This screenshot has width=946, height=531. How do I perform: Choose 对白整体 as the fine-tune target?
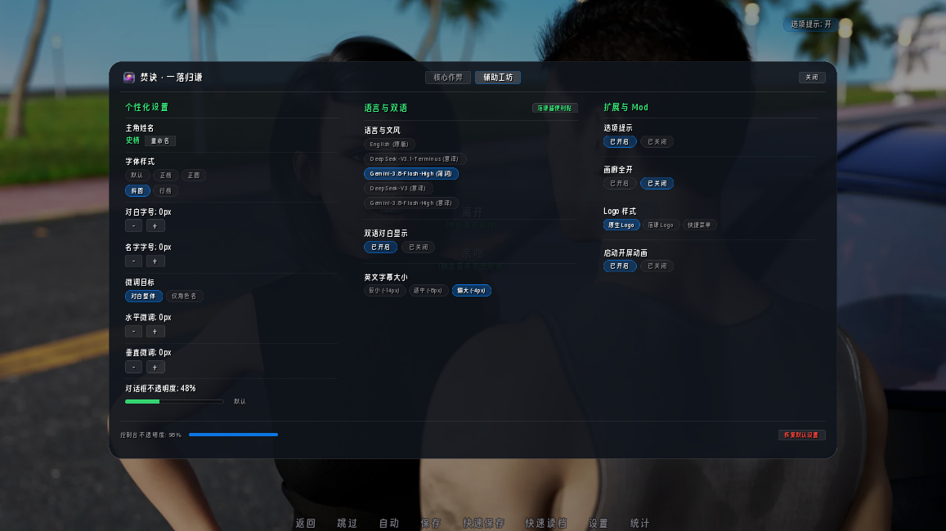(144, 296)
